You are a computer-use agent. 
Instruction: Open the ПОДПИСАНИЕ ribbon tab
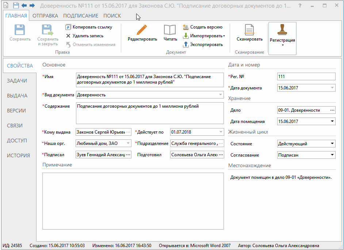(81, 16)
